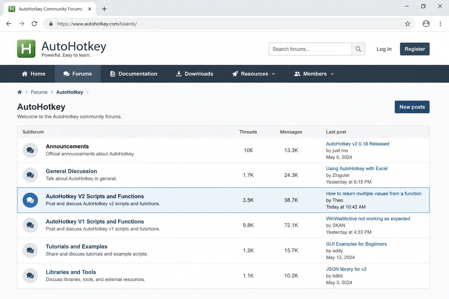
Task: Click the General Discussion chat icon
Action: [30, 175]
